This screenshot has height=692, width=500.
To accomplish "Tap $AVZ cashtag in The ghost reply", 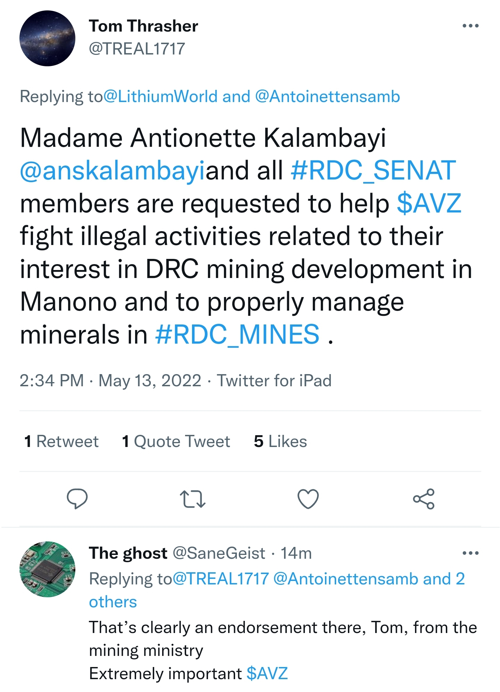I will pyautogui.click(x=267, y=673).
